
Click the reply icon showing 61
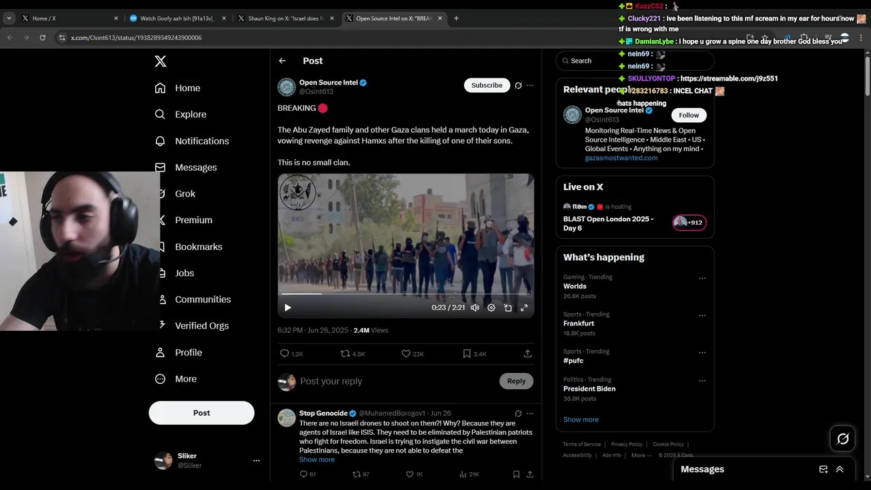(x=303, y=474)
